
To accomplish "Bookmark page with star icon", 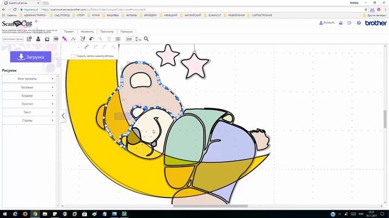I will point(366,10).
